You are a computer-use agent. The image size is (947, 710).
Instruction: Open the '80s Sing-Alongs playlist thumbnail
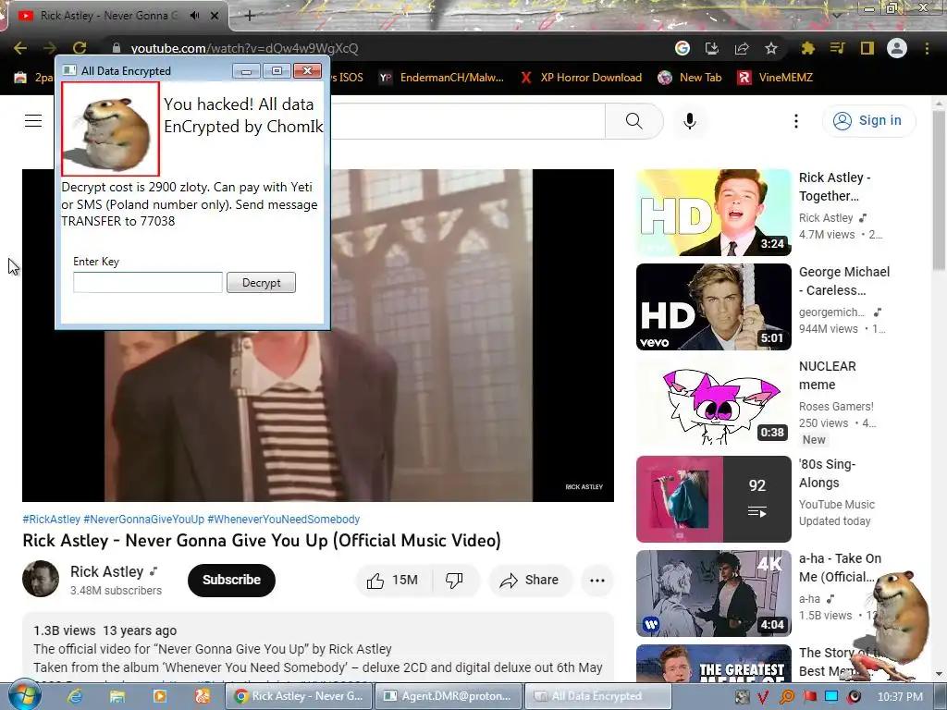[713, 498]
